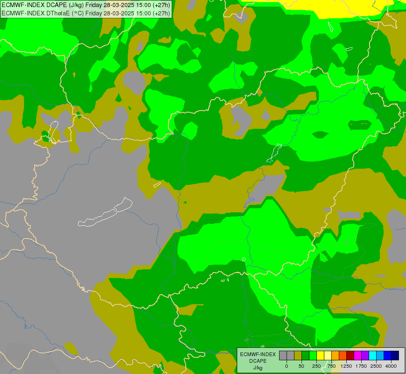Image resolution: width=406 pixels, height=374 pixels.
Task: Click the legend label ECMWF-INDEX
Action: click(x=258, y=354)
